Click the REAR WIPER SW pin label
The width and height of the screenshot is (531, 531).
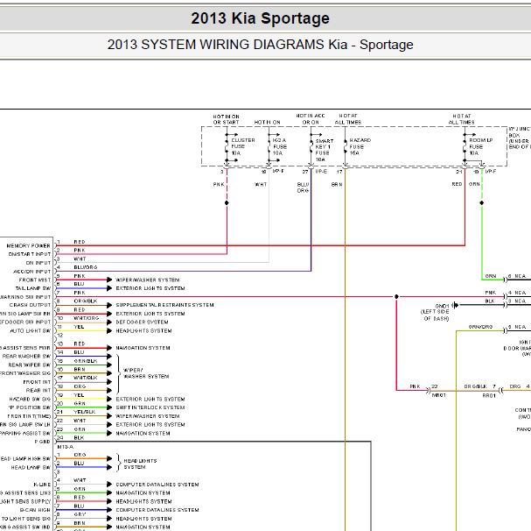pyautogui.click(x=29, y=365)
